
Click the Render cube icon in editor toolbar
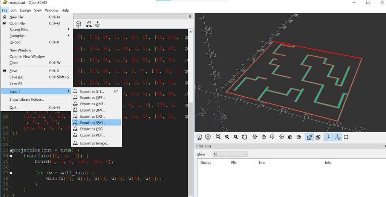pyautogui.click(x=78, y=24)
